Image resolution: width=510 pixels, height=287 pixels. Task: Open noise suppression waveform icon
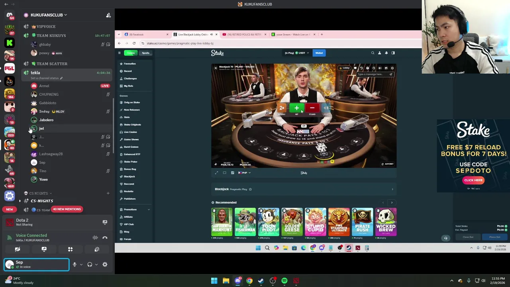[x=95, y=238]
